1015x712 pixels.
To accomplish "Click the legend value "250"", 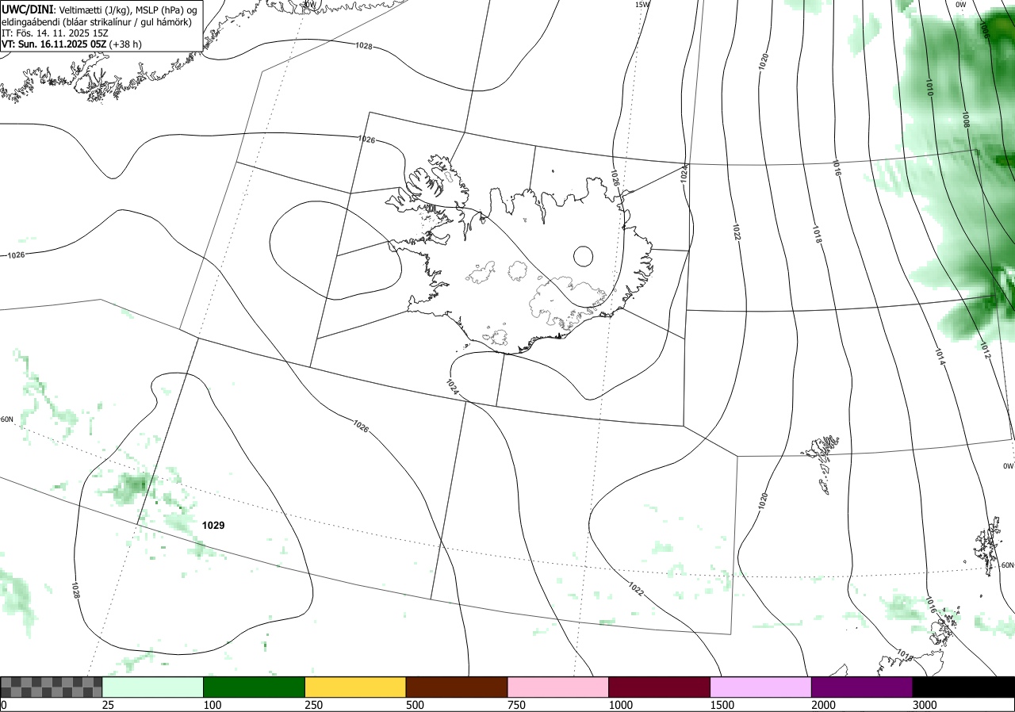I will click(x=313, y=705).
